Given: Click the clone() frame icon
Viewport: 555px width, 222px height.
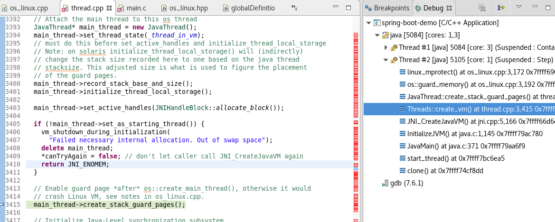Looking at the screenshot, I should tap(403, 170).
